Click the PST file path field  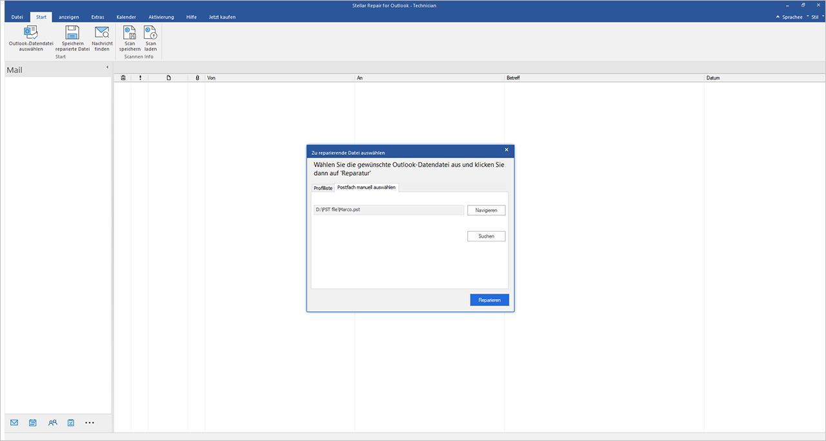coord(388,210)
